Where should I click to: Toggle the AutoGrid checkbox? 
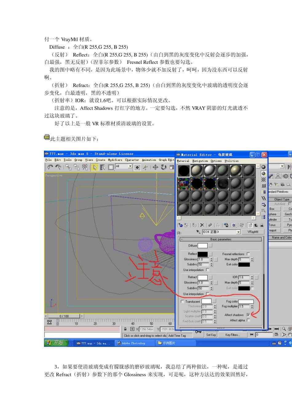click(x=290, y=204)
